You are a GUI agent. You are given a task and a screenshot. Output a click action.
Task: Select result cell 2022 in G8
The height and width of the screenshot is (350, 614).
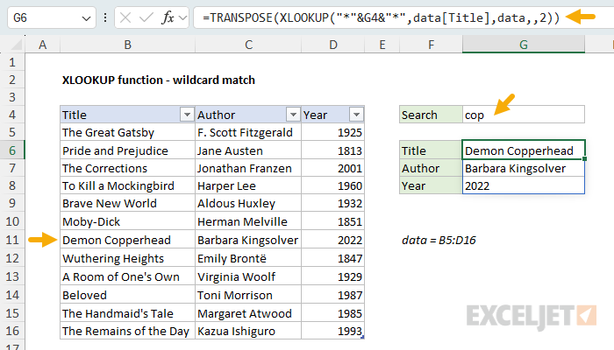tap(524, 185)
